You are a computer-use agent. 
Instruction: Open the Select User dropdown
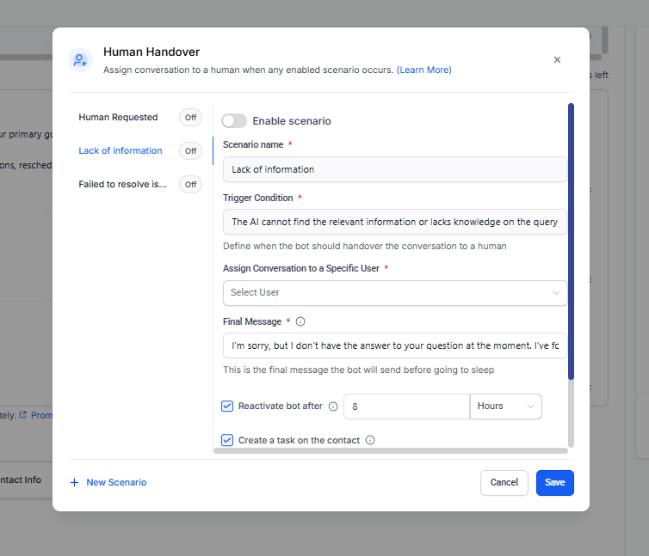[395, 292]
